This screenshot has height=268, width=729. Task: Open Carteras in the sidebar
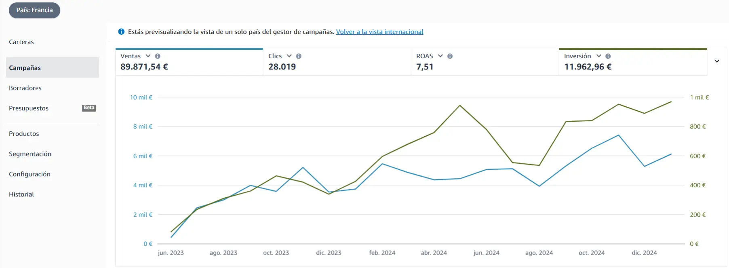coord(21,42)
